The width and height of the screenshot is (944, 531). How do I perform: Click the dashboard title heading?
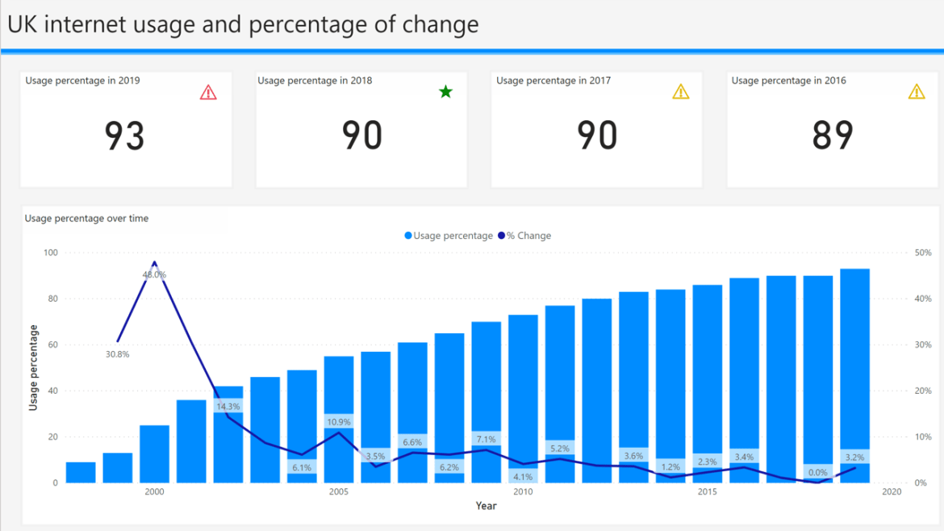243,25
